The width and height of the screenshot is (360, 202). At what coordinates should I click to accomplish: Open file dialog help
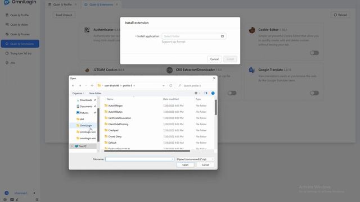pyautogui.click(x=213, y=93)
